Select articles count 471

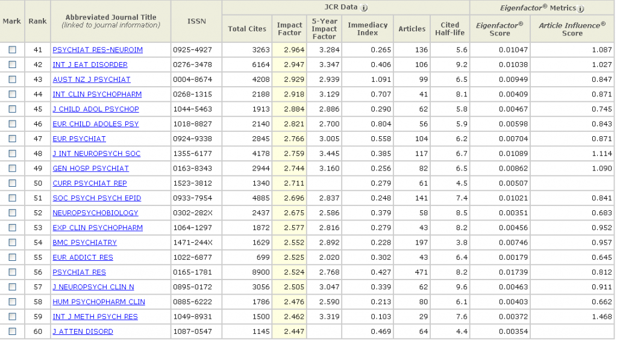click(x=421, y=272)
